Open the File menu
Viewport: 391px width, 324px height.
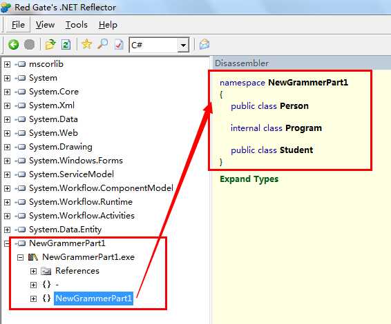(x=18, y=25)
